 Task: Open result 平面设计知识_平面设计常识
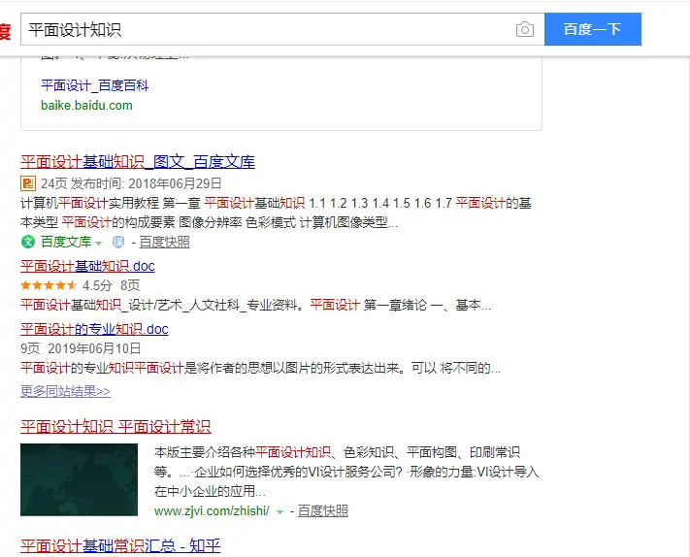(115, 427)
